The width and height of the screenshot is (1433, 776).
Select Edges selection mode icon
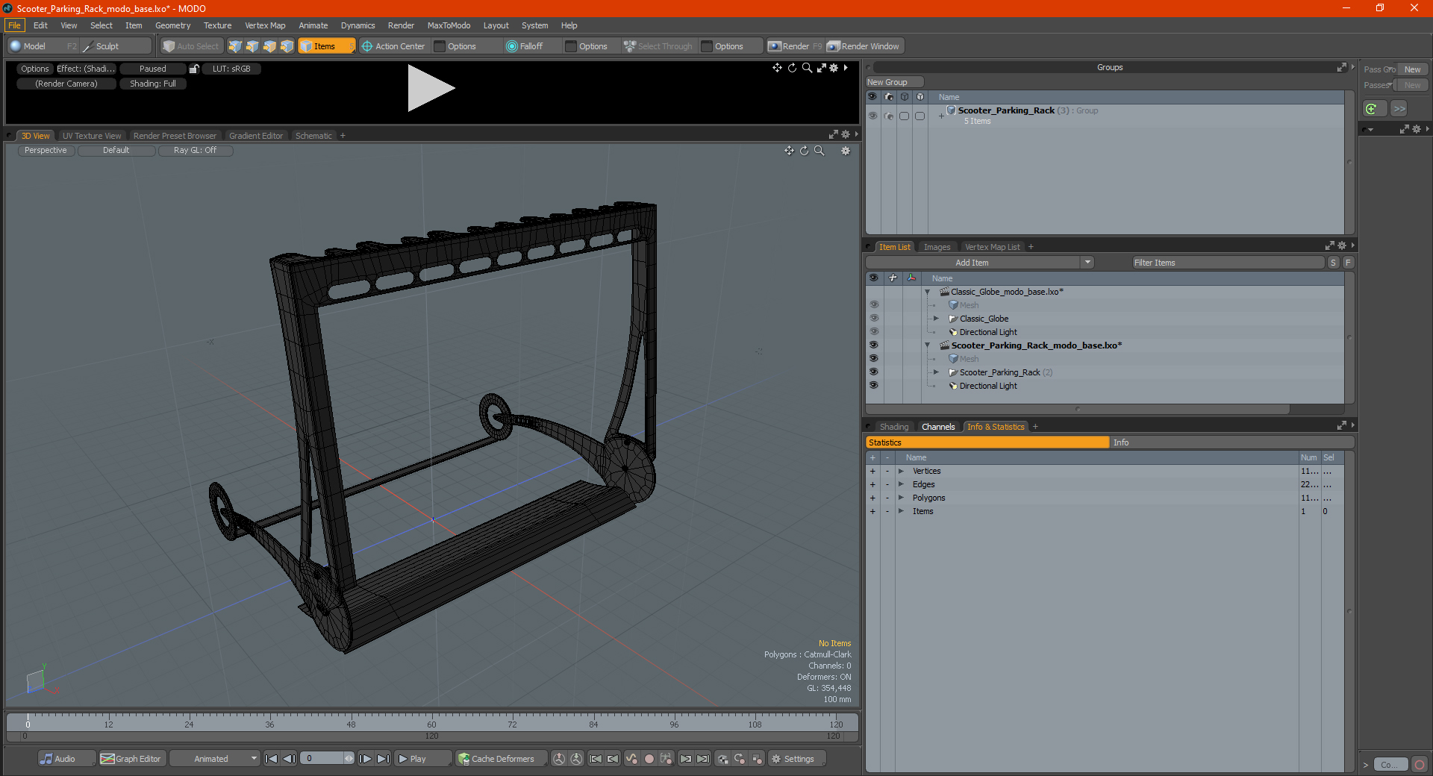pyautogui.click(x=252, y=46)
